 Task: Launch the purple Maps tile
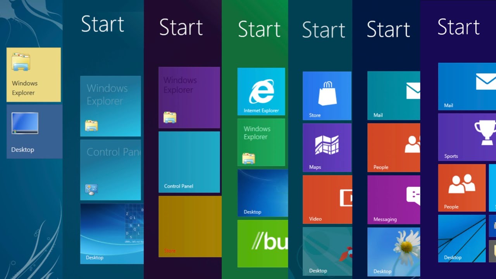(327, 148)
